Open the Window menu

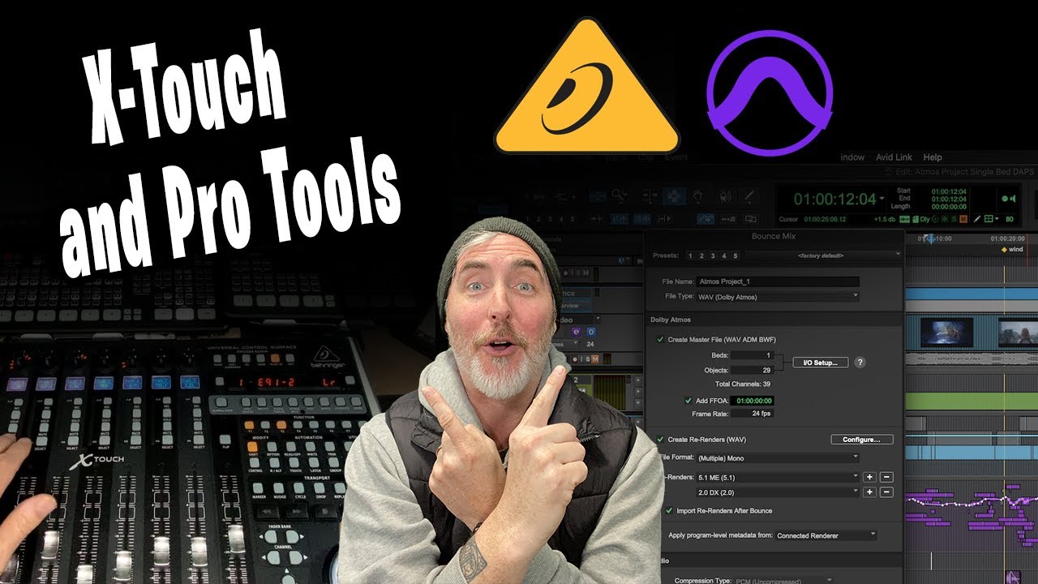click(851, 157)
